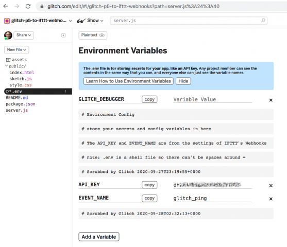Click the GLITCH_DEBUGGER name field
287x247 pixels.
[110, 99]
